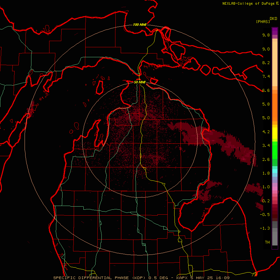Pick the purple band atop color scale
The width and height of the screenshot is (280, 280).
pyautogui.click(x=275, y=31)
